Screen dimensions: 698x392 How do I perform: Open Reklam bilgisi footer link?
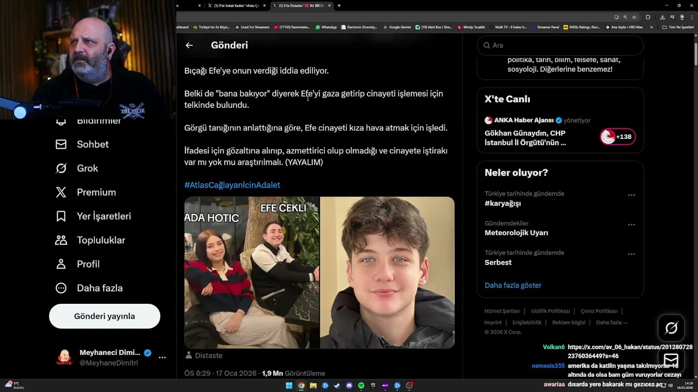point(569,322)
